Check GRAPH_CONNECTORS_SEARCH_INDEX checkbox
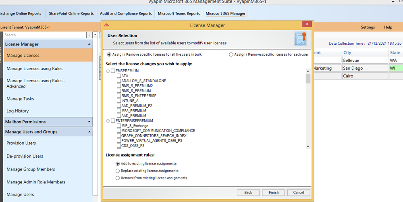403x202 pixels. coord(119,136)
